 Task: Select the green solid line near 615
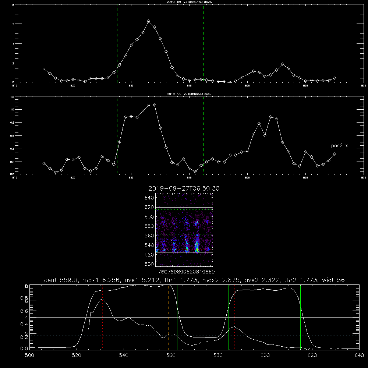[x=300, y=317]
